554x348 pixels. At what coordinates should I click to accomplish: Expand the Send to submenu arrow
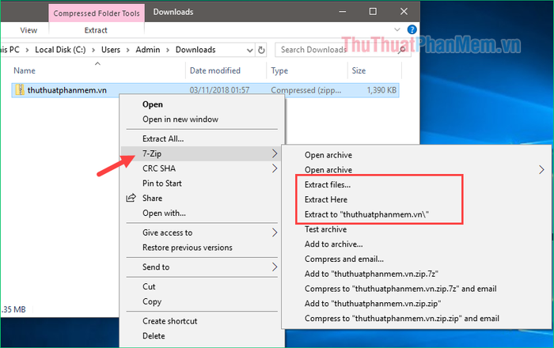[275, 267]
